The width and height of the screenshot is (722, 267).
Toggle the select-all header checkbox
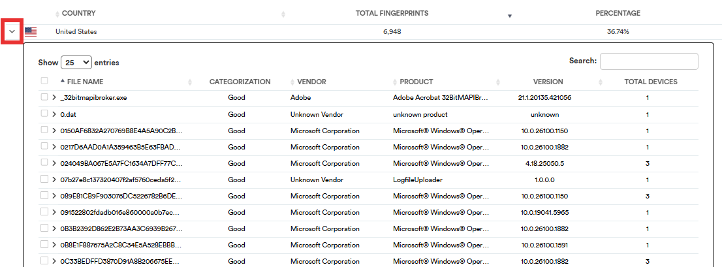(44, 80)
